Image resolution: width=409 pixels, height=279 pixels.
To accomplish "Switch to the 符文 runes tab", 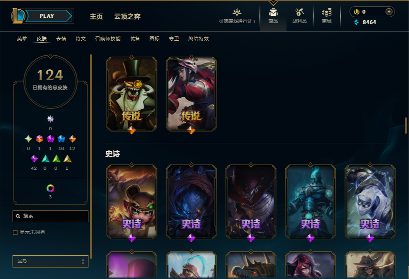I will point(80,39).
